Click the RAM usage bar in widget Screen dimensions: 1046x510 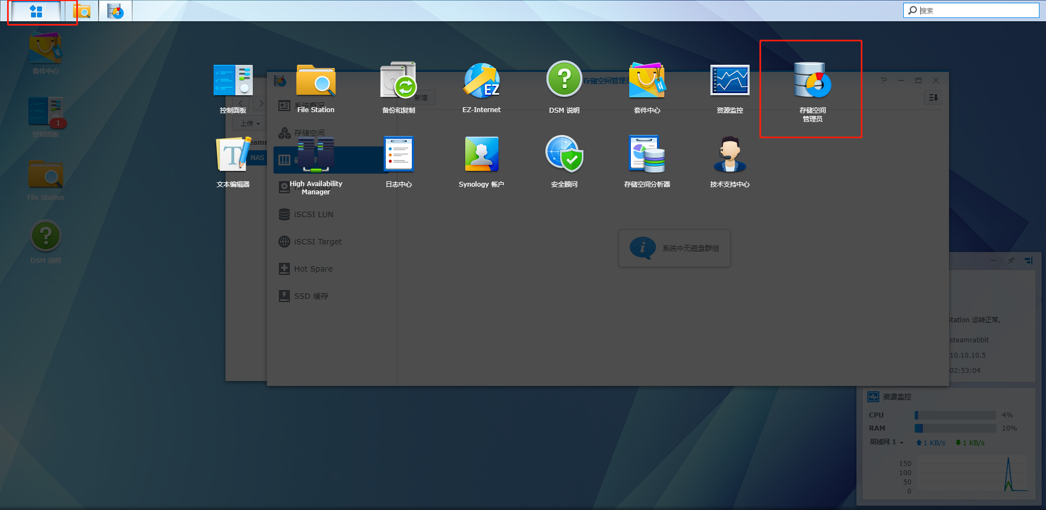click(956, 428)
